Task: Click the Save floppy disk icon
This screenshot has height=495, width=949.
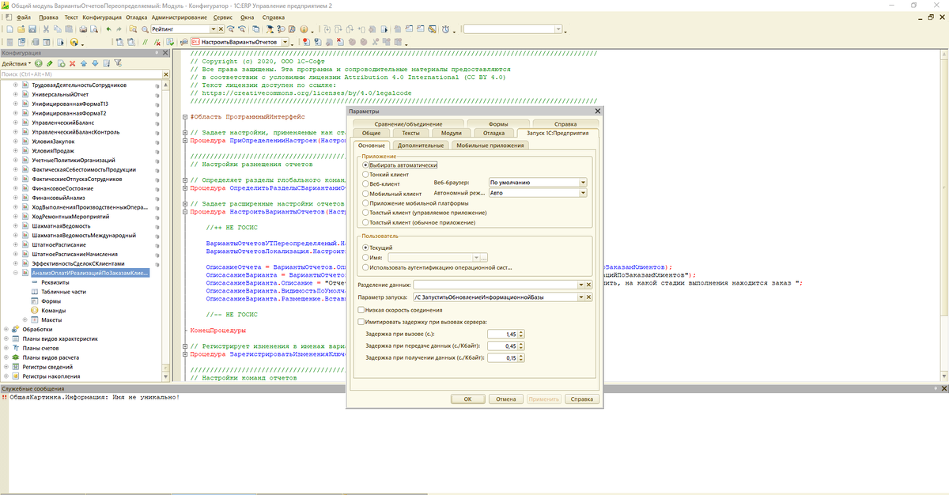Action: pyautogui.click(x=32, y=29)
